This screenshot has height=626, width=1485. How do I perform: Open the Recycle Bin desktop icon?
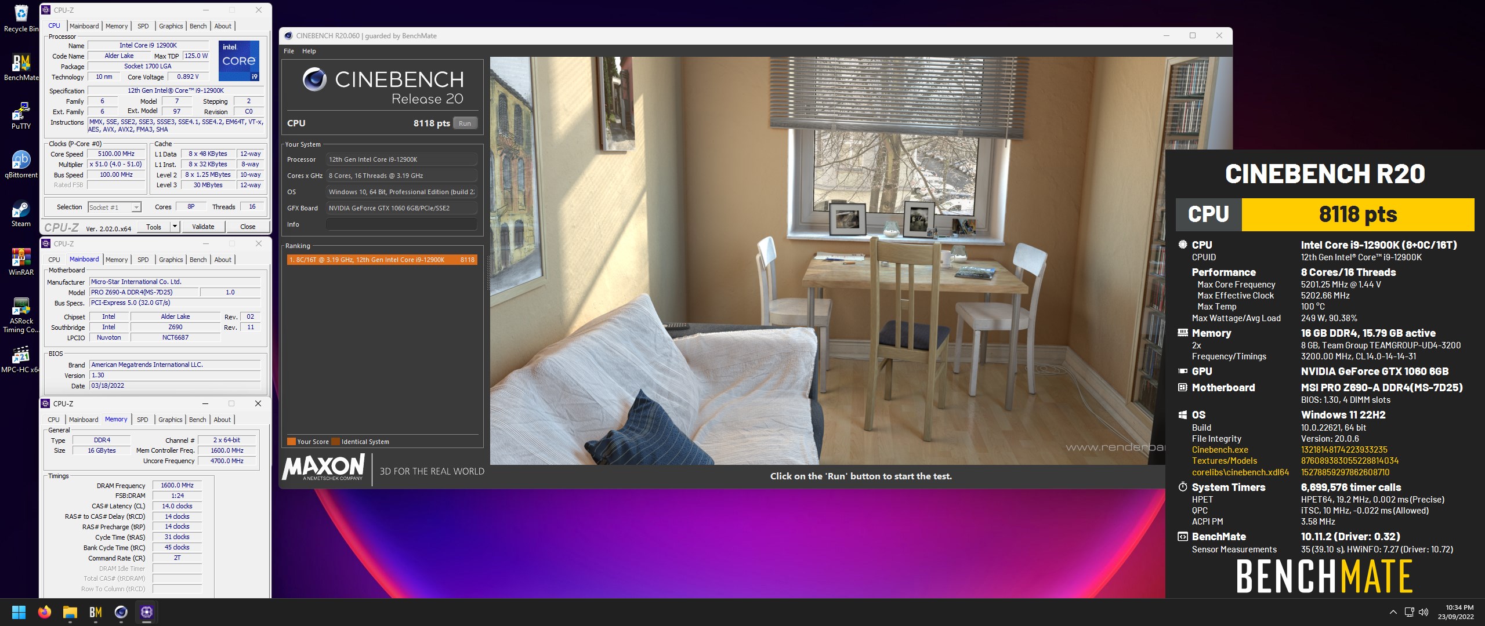pyautogui.click(x=21, y=18)
